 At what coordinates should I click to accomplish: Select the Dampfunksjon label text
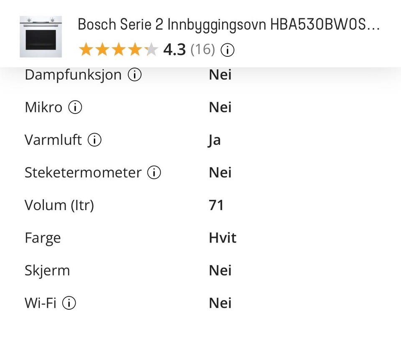point(73,75)
